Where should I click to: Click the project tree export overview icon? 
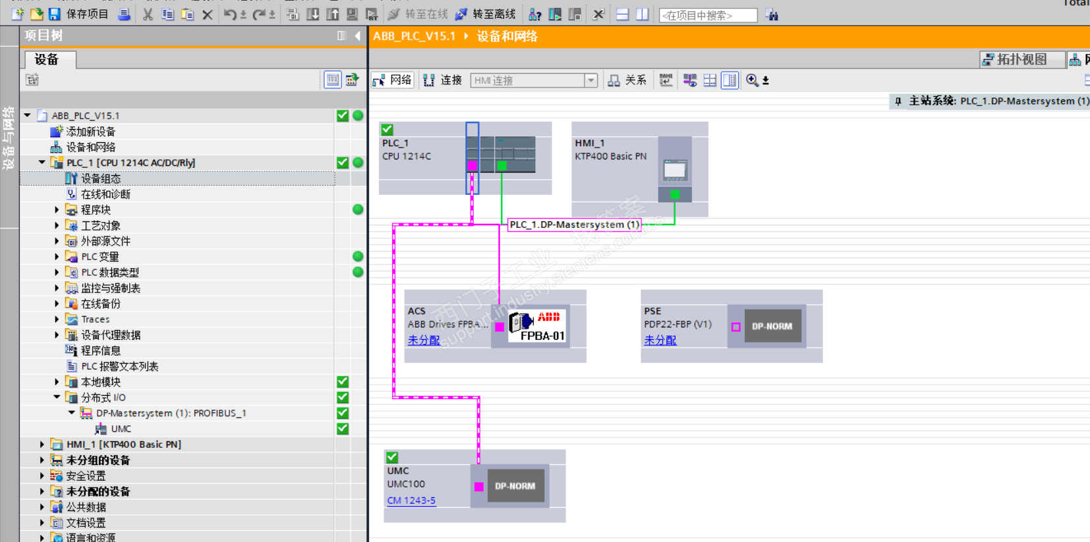click(x=353, y=80)
